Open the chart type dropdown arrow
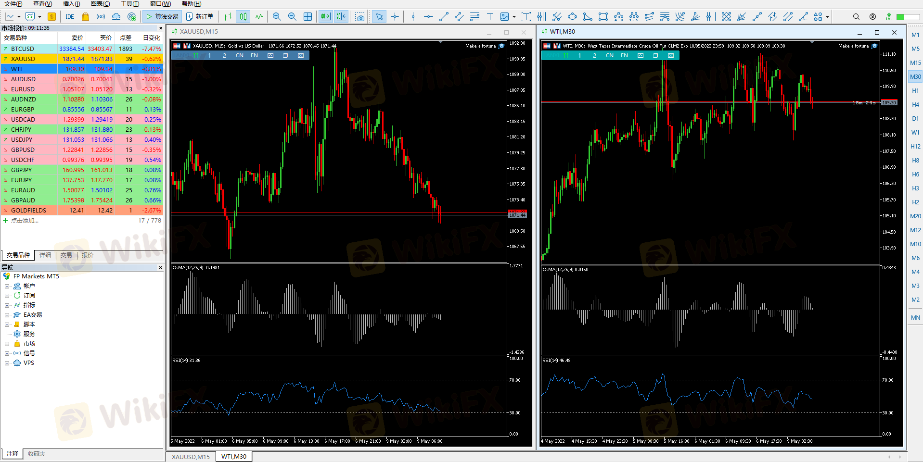This screenshot has width=923, height=462. (x=19, y=17)
